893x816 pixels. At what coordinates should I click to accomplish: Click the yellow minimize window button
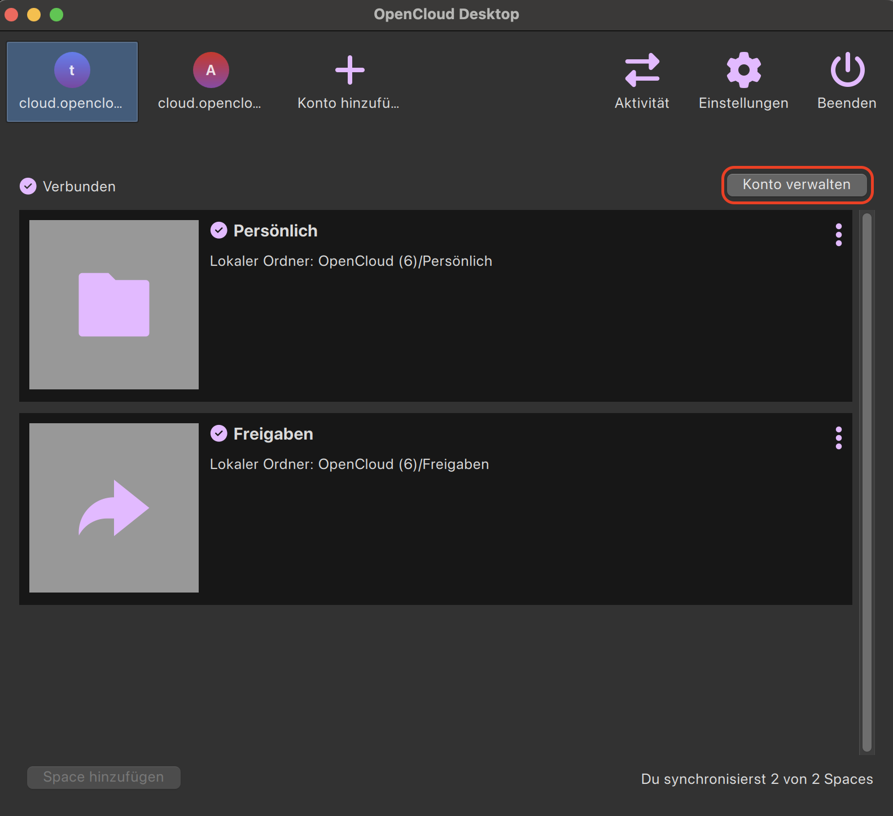click(34, 15)
